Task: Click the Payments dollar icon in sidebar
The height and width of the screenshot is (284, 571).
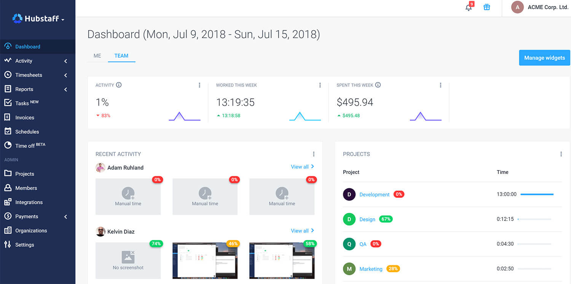Action: [8, 216]
